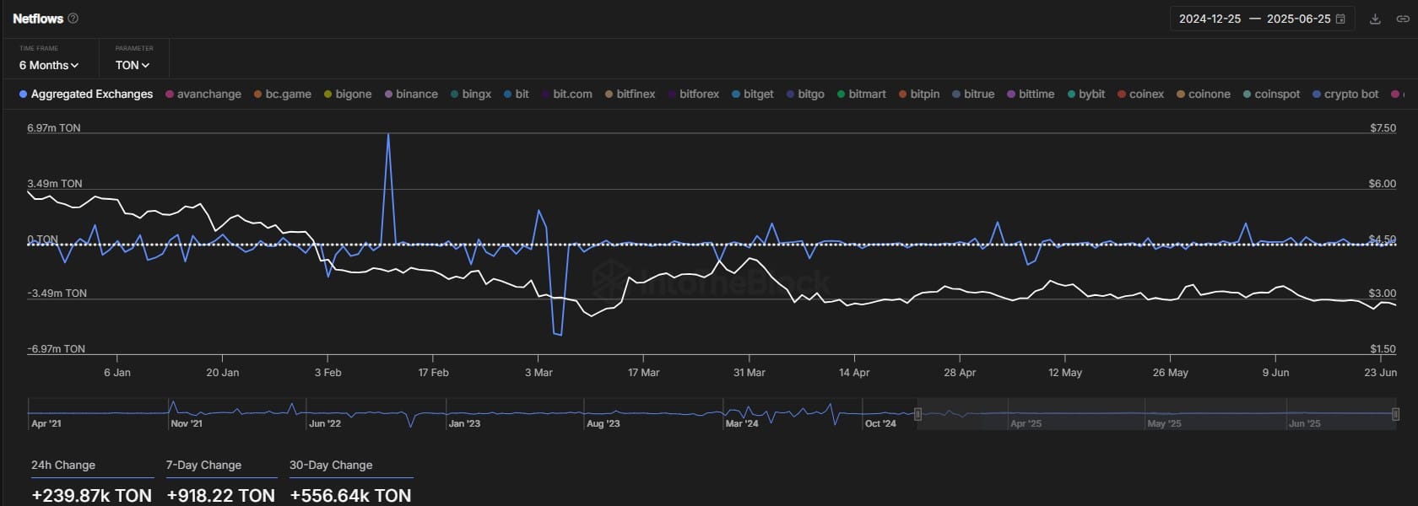Click the bybit legend color dot
The height and width of the screenshot is (506, 1418).
1071,94
